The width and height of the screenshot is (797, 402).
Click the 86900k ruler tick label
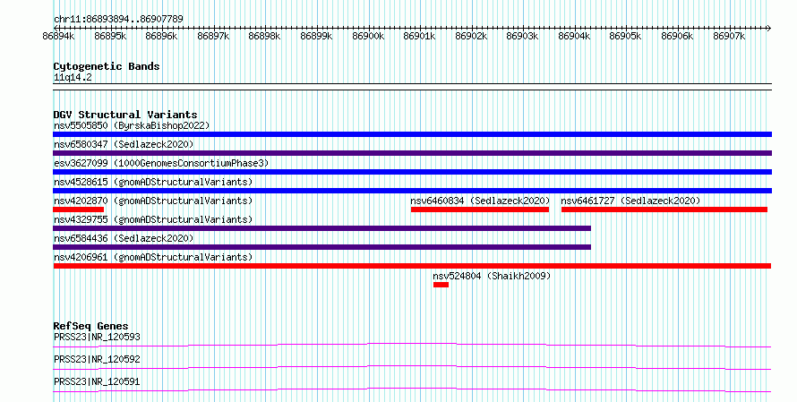tap(368, 36)
